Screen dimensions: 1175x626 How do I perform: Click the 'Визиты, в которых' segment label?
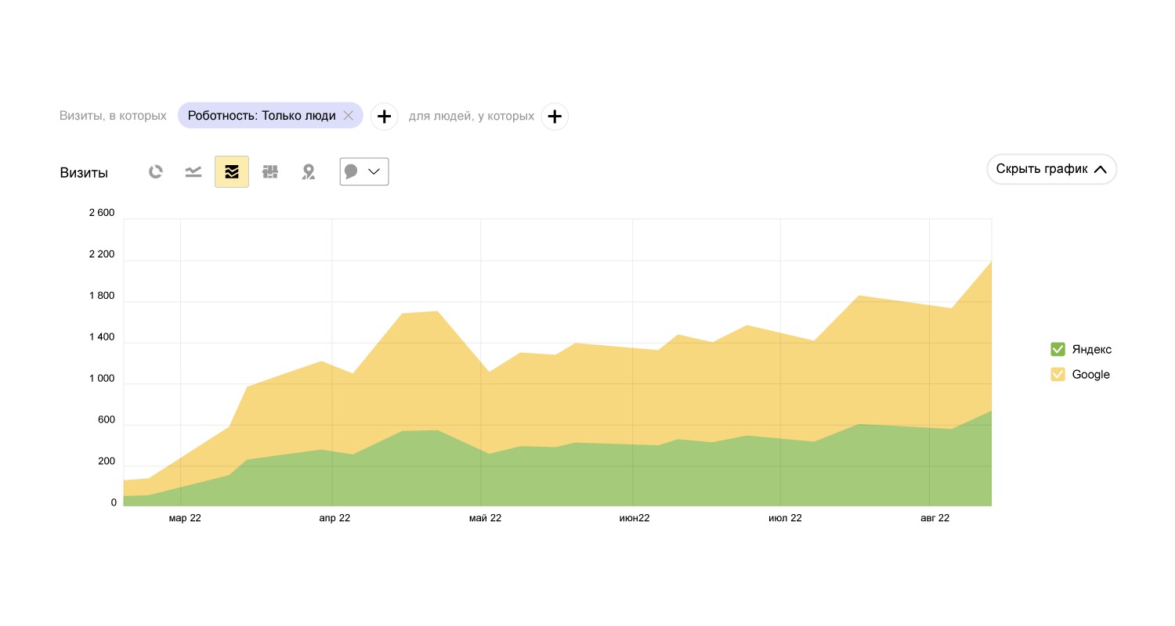(x=113, y=116)
